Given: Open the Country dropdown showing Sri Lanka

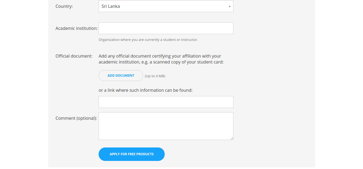Looking at the screenshot, I should coord(166,6).
